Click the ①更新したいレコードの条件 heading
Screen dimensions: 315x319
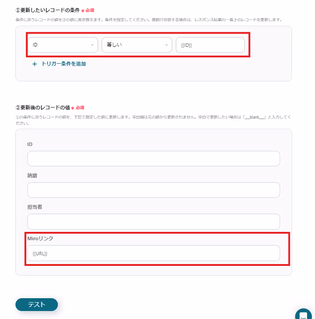tap(48, 10)
